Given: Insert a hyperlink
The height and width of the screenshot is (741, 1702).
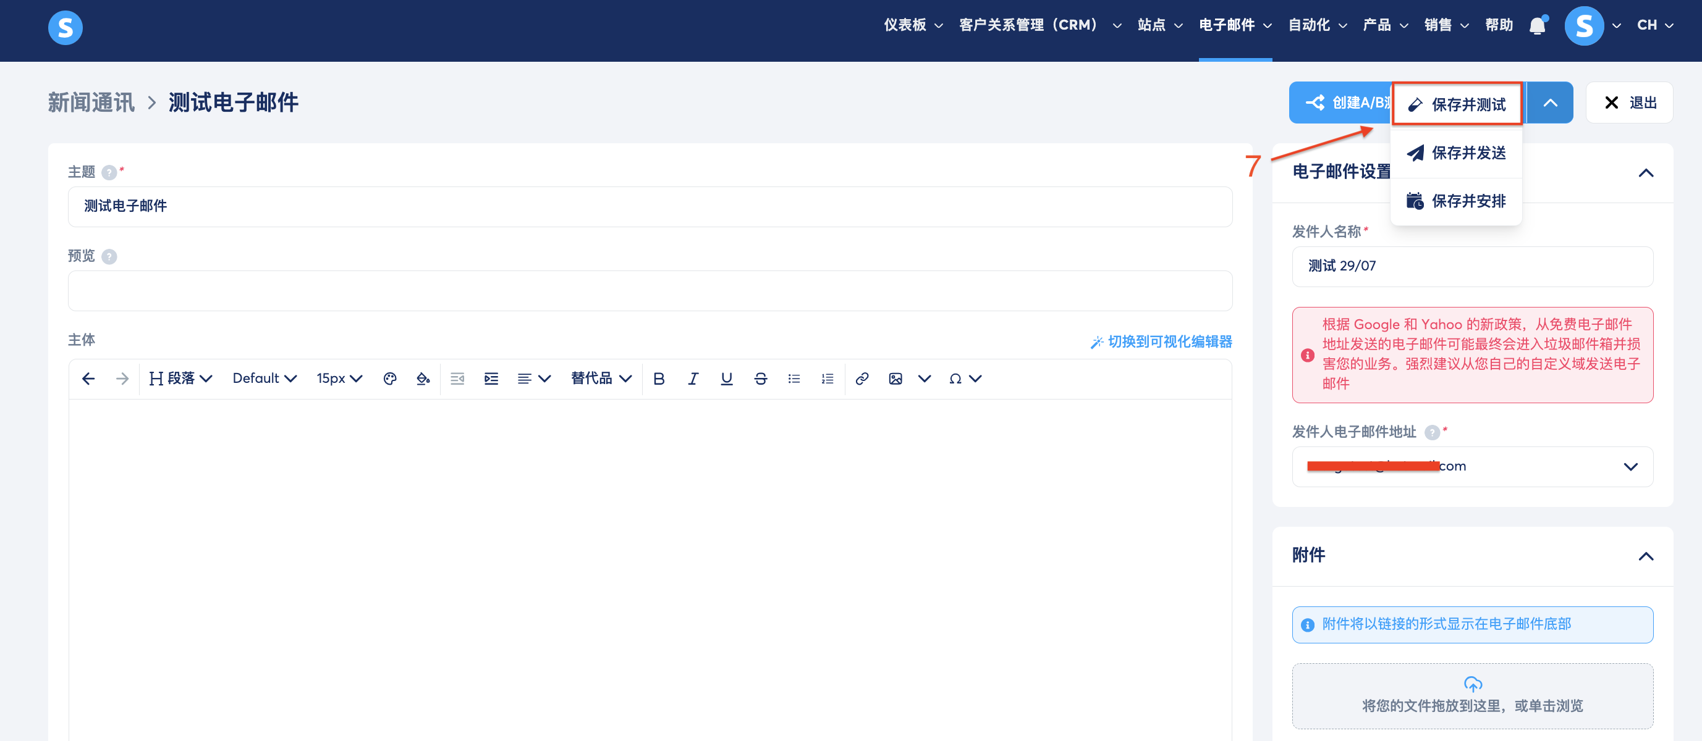Looking at the screenshot, I should (x=862, y=379).
